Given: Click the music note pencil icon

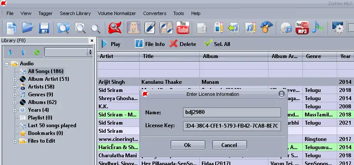Looking at the screenshot, I should pyautogui.click(x=250, y=27).
